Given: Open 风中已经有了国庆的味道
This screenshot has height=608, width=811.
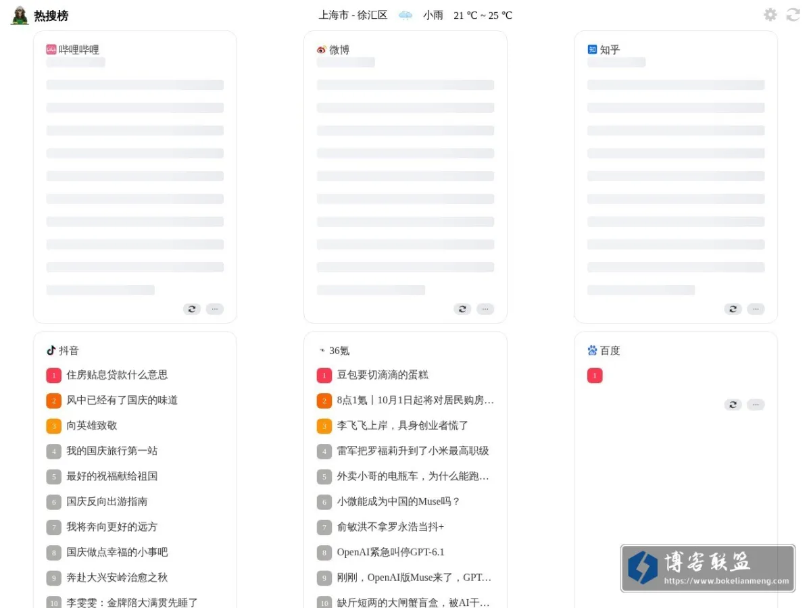Looking at the screenshot, I should pos(122,400).
